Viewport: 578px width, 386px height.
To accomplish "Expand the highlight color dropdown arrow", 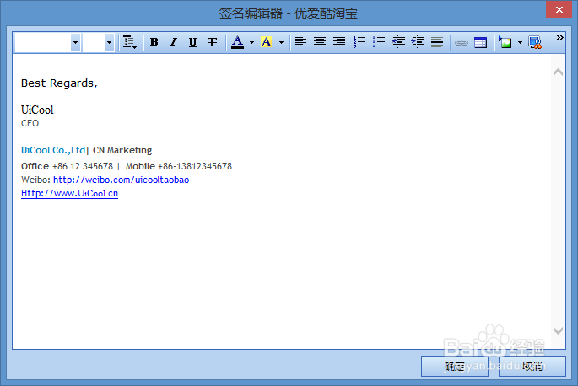I will [x=281, y=42].
